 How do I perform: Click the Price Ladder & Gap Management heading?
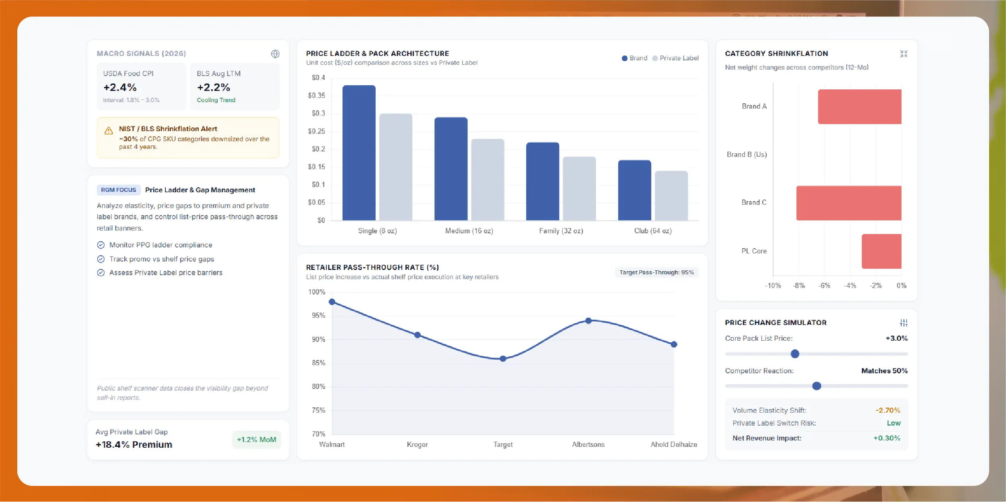click(x=200, y=190)
